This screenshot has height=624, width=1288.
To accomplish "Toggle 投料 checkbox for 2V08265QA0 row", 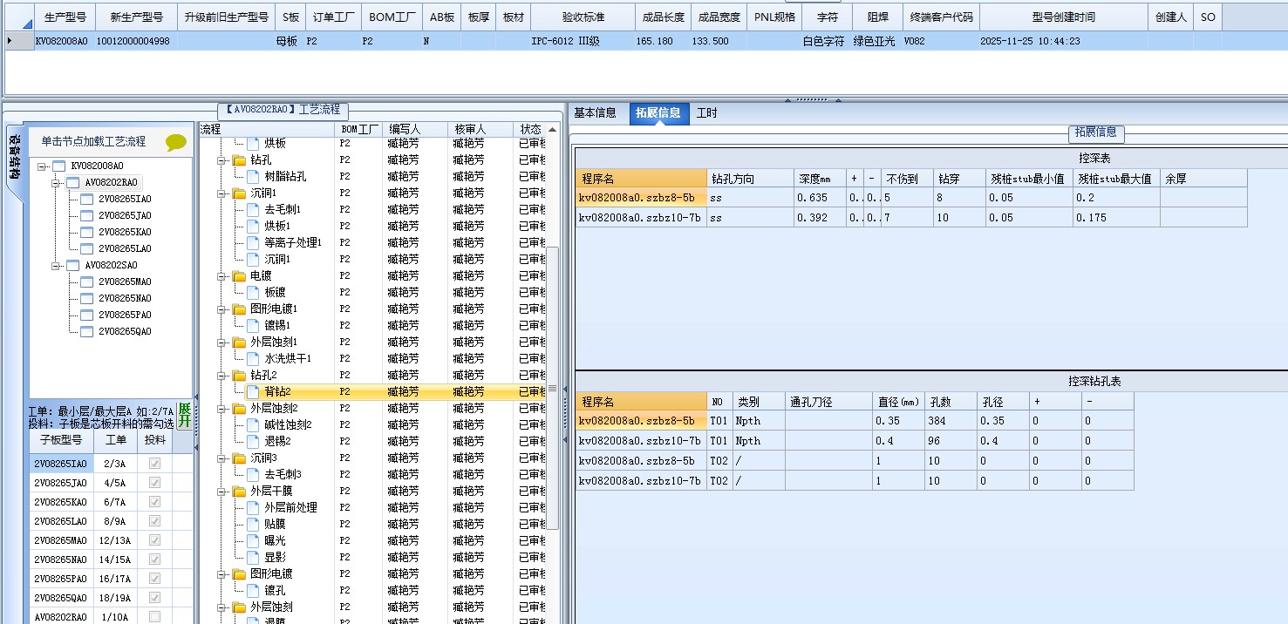I will [x=154, y=598].
